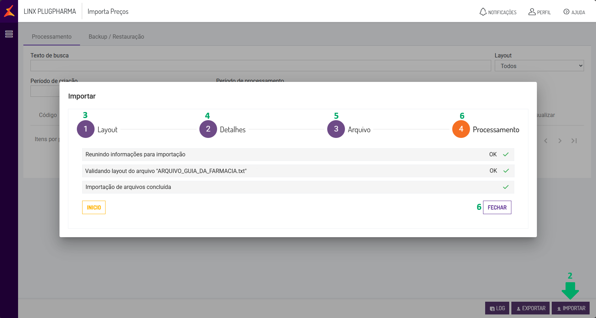Screen dimensions: 596x318
Task: Switch to Processamento tab
Action: tap(52, 37)
